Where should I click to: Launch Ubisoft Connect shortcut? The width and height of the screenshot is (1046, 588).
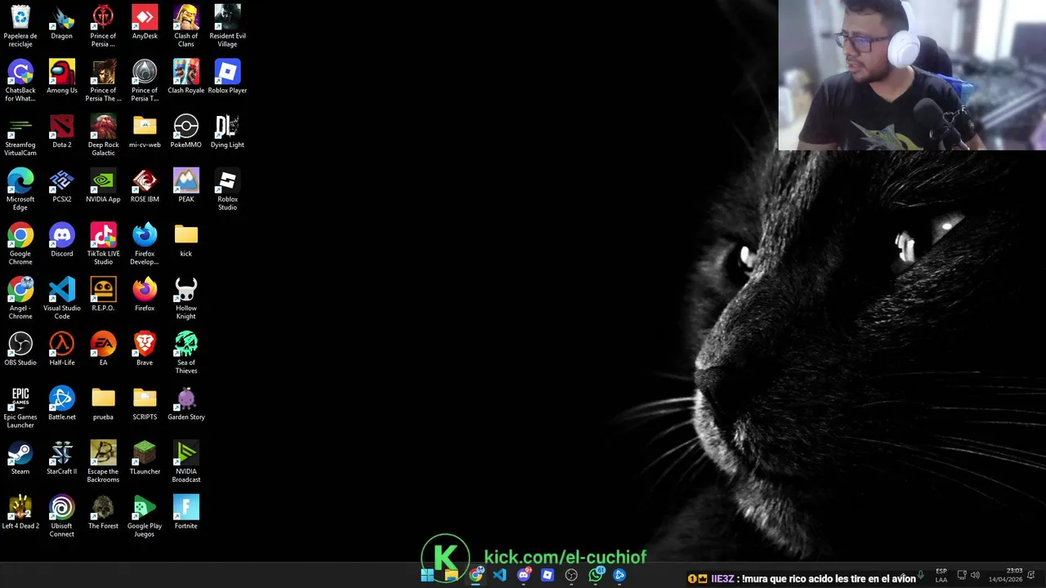(x=62, y=516)
